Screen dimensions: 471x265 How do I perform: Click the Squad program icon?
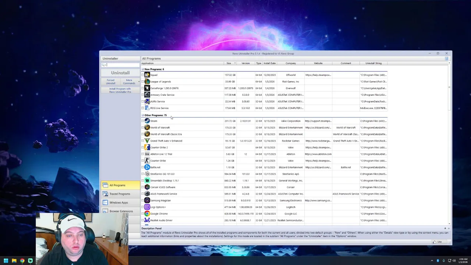click(147, 75)
